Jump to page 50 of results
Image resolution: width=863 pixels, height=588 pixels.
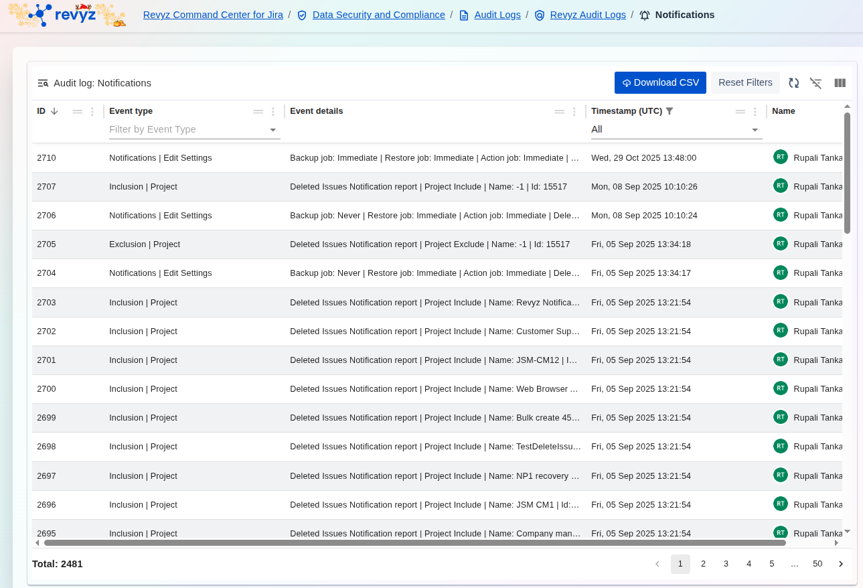click(x=817, y=564)
